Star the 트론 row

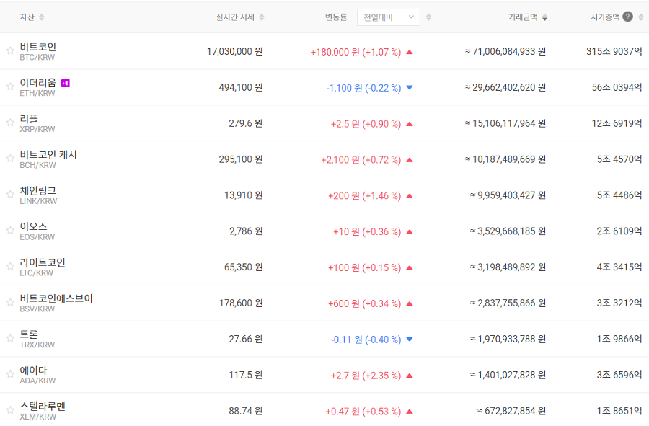coord(10,338)
